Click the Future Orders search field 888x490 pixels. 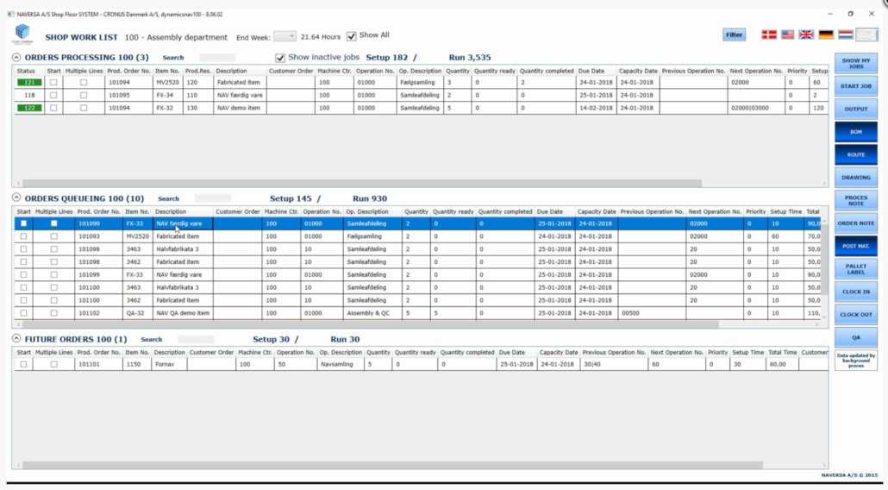point(196,339)
